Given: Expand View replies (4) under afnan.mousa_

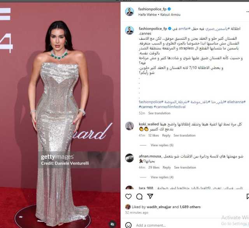Looking at the screenshot, I should 162,177.
